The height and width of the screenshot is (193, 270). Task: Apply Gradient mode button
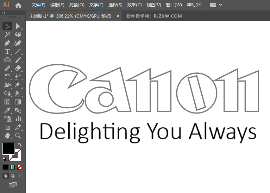pyautogui.click(x=12, y=167)
